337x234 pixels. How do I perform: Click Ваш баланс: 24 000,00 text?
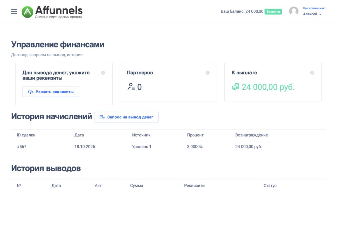242,11
